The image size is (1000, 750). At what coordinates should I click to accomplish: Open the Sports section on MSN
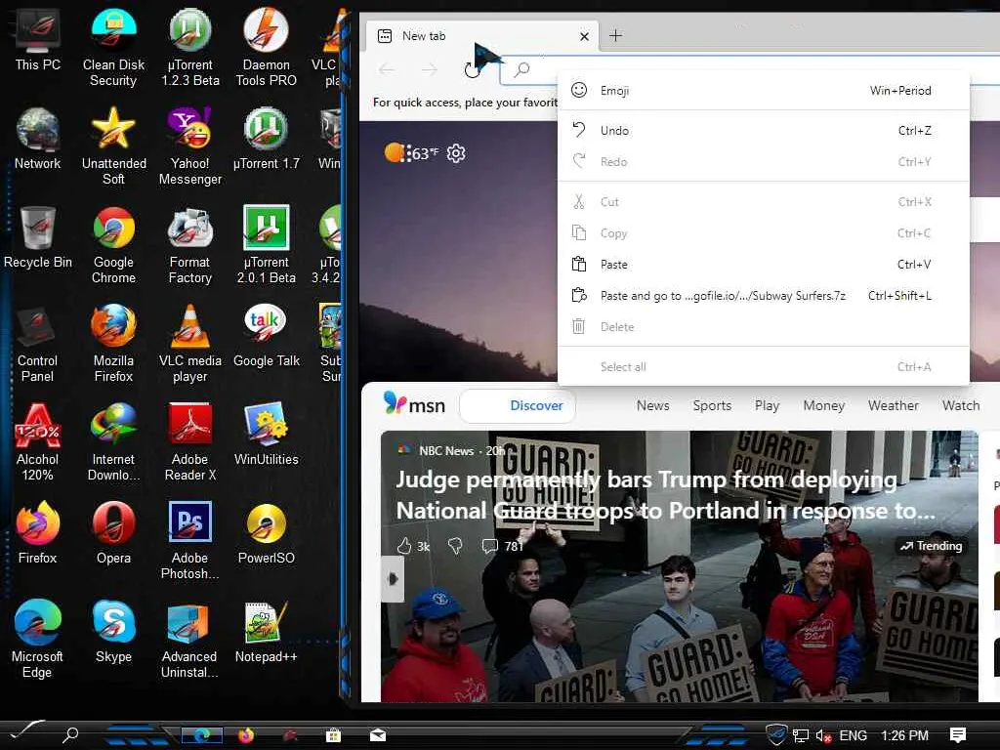click(x=712, y=405)
